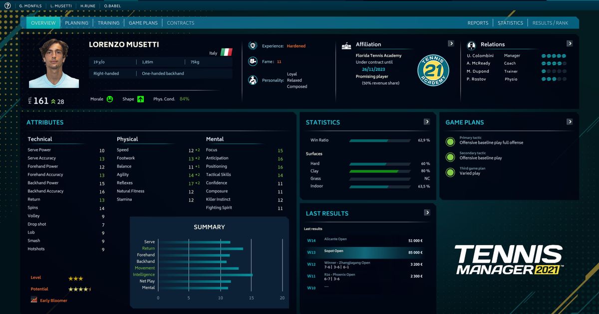Click the Hard surface bar
The width and height of the screenshot is (599, 314).
coord(379,163)
